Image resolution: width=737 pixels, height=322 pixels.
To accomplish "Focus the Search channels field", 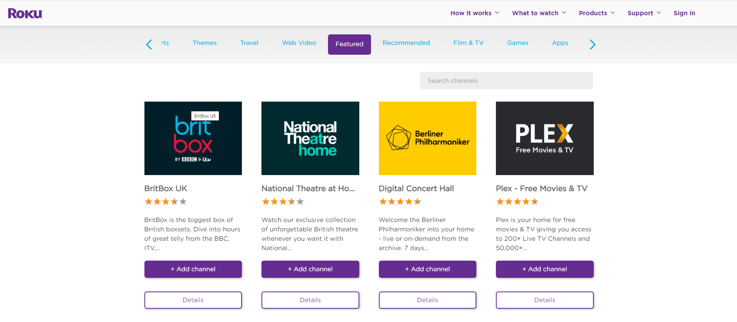I will pos(506,80).
